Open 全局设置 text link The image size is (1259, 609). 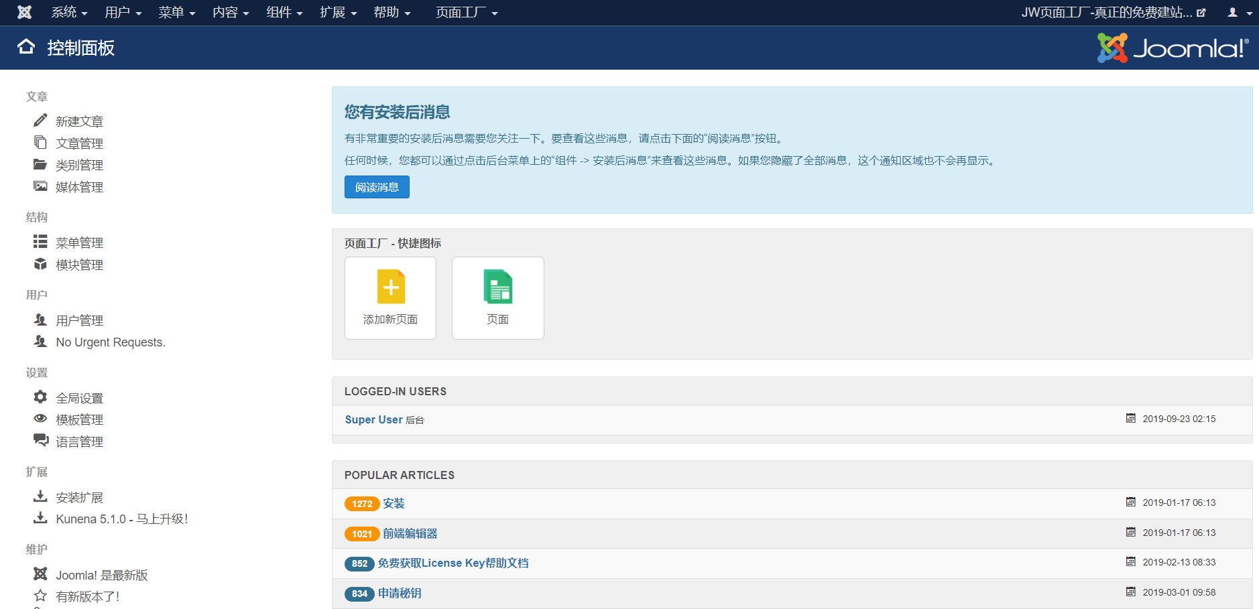click(79, 398)
